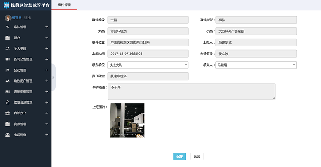Expand 案件管理 with its plus sign
This screenshot has width=321, height=167.
tap(47, 27)
